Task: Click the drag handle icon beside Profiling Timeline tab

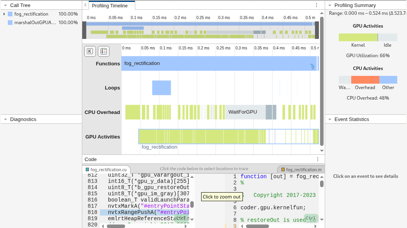Action: coord(85,5)
